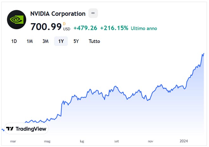This screenshot has height=147, width=209.
Task: Click the nov label on the time axis
Action: point(151,141)
